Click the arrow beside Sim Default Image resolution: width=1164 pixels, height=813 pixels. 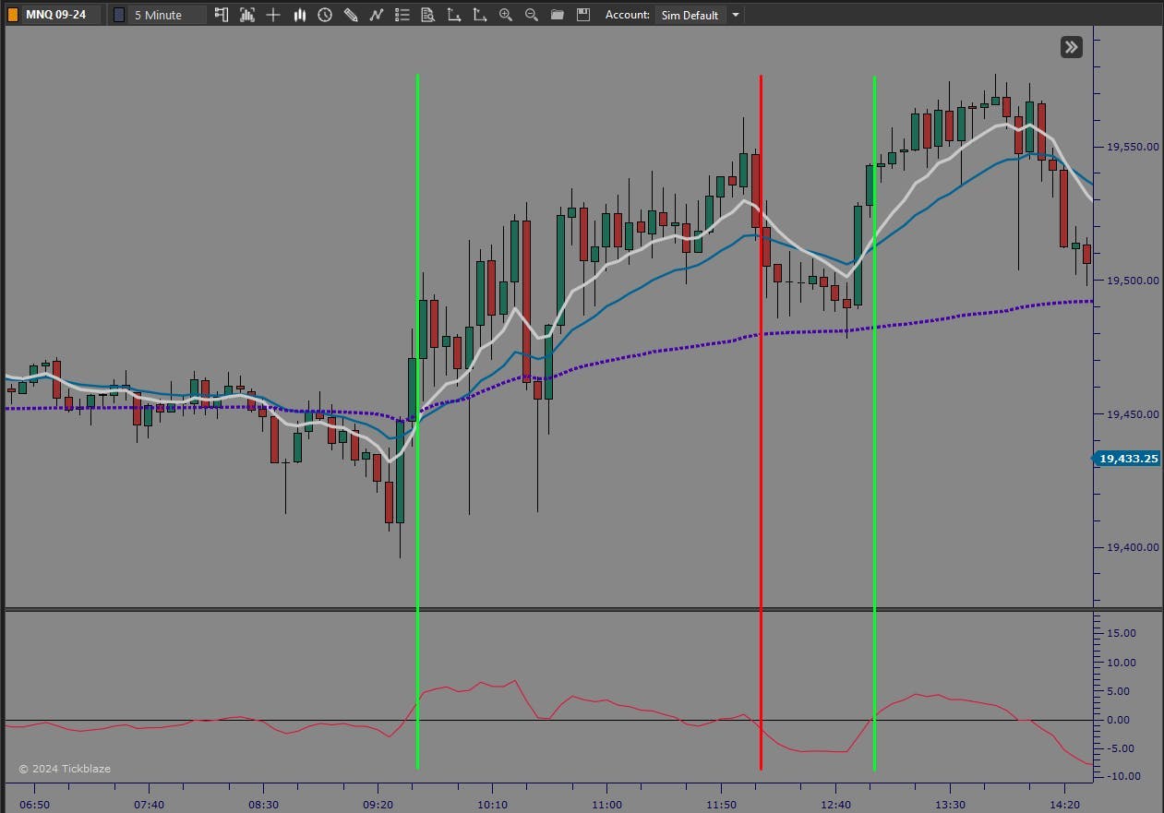pos(735,15)
